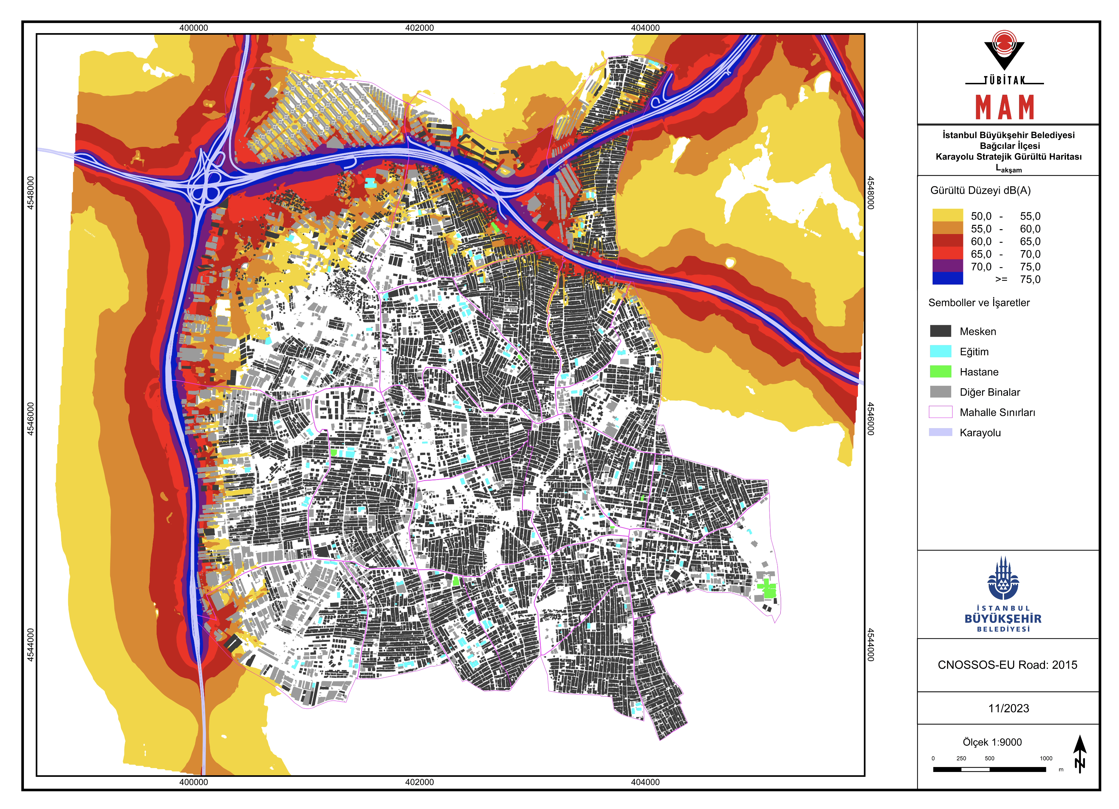The image size is (1119, 809).
Task: Click the purple 70,0 - 75,0 swatch
Action: [947, 266]
